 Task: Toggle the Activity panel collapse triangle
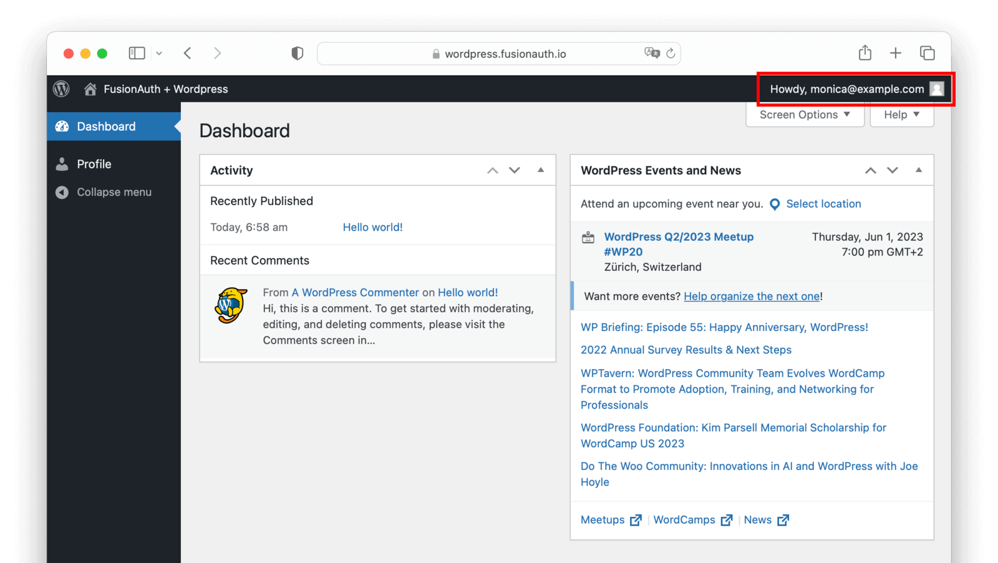(x=541, y=170)
